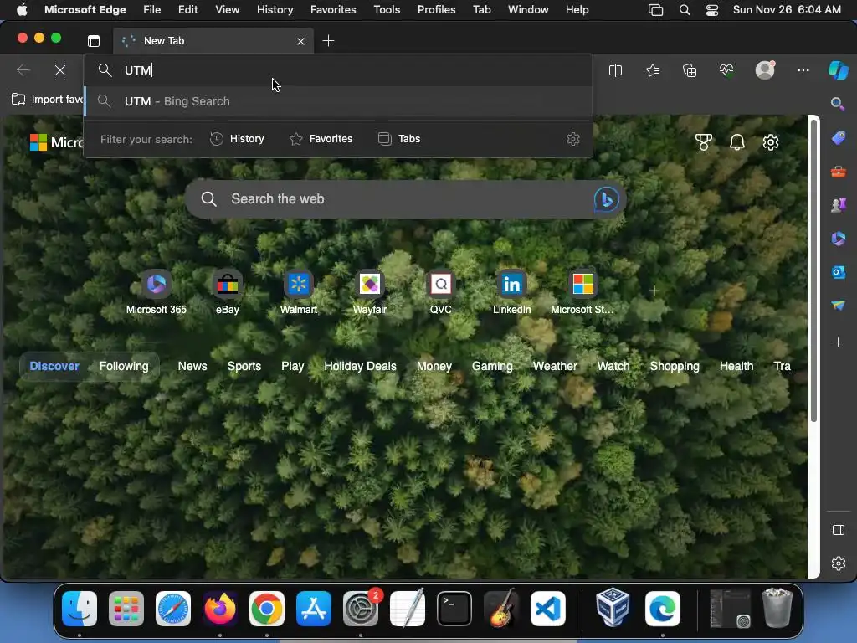
Task: Open the Tools menu in menu bar
Action: (387, 10)
